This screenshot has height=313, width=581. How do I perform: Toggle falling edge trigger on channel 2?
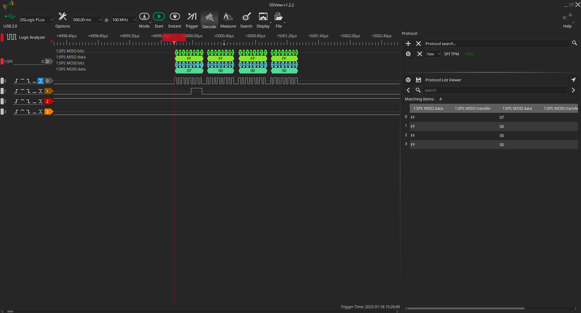[28, 101]
